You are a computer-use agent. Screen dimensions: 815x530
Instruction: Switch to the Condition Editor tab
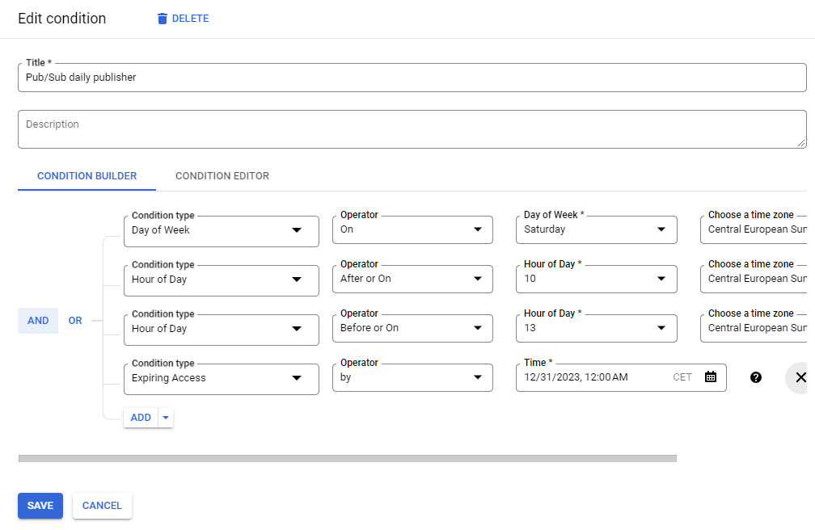pyautogui.click(x=222, y=175)
